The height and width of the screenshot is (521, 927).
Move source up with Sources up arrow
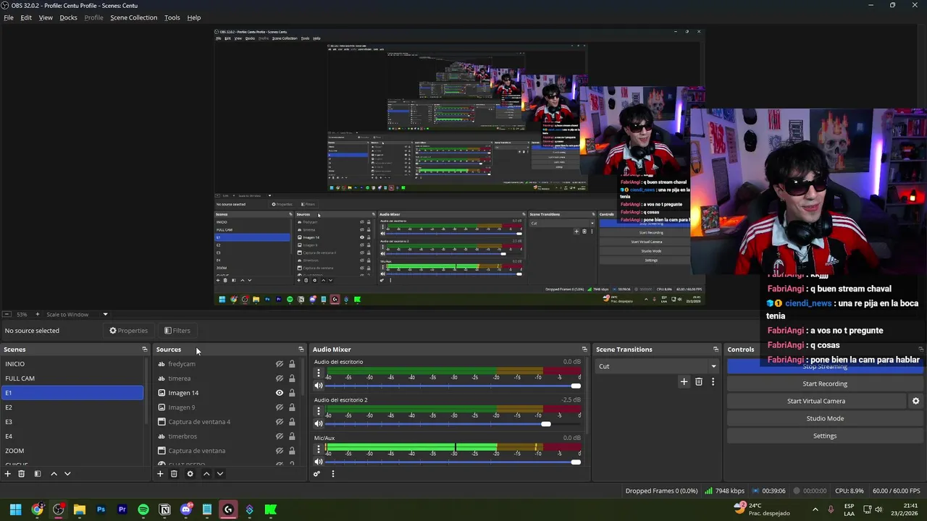(x=206, y=474)
